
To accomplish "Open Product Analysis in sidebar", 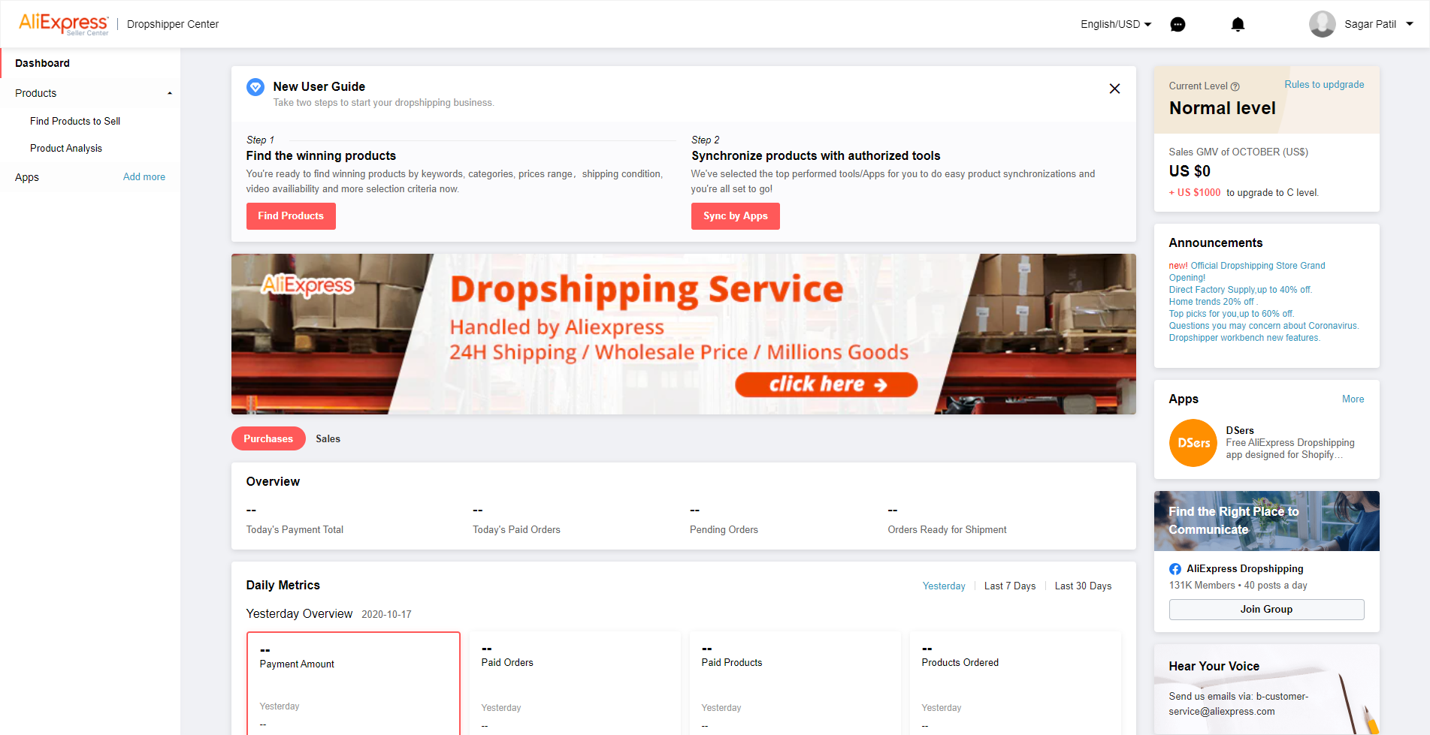I will pos(66,148).
